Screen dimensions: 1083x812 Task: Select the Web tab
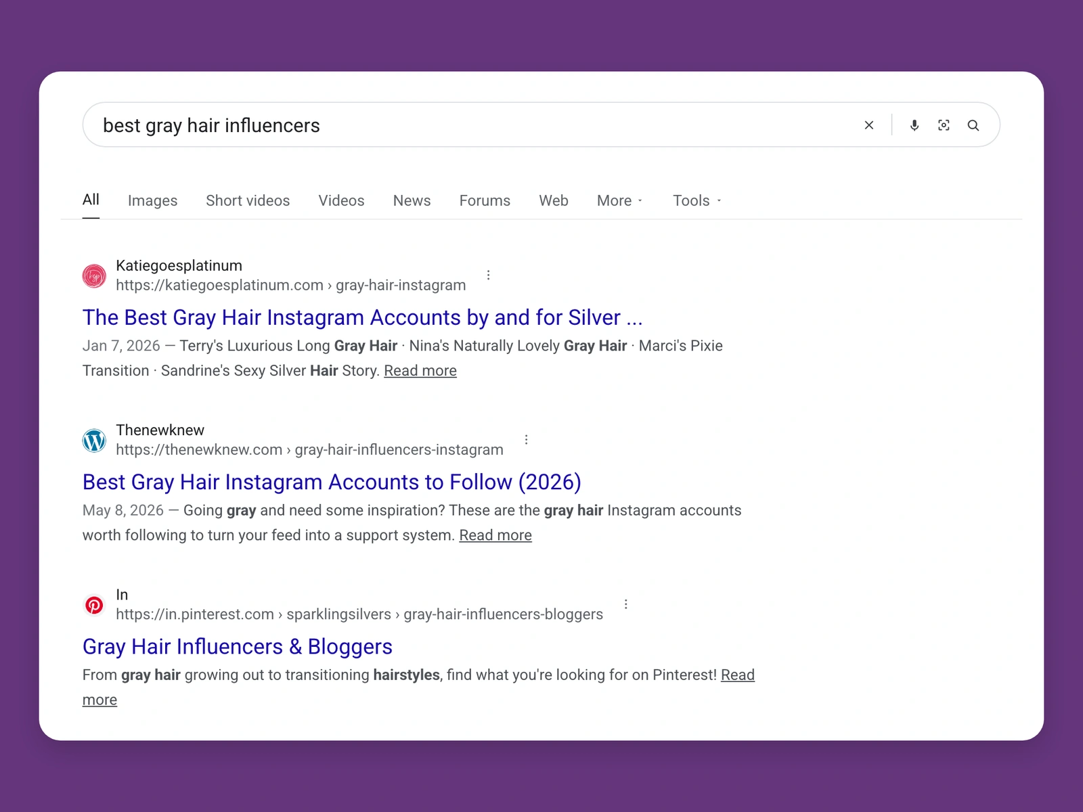(x=554, y=200)
